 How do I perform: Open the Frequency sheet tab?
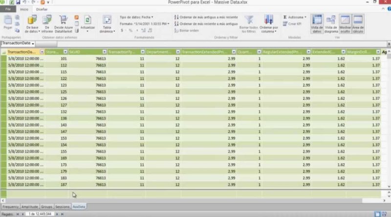coord(9,207)
